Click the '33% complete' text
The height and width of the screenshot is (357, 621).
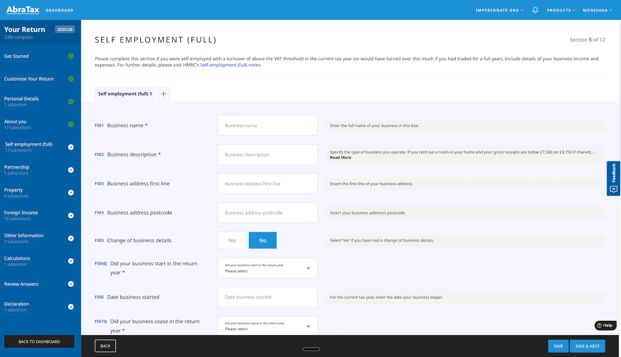[x=19, y=37]
